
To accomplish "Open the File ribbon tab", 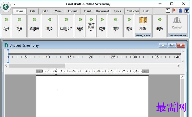I will pyautogui.click(x=33, y=11).
